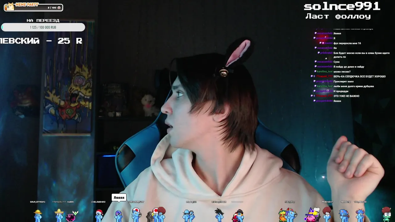Click the TXT_ABLOHO name label
395x222 pixels.
coord(360,202)
